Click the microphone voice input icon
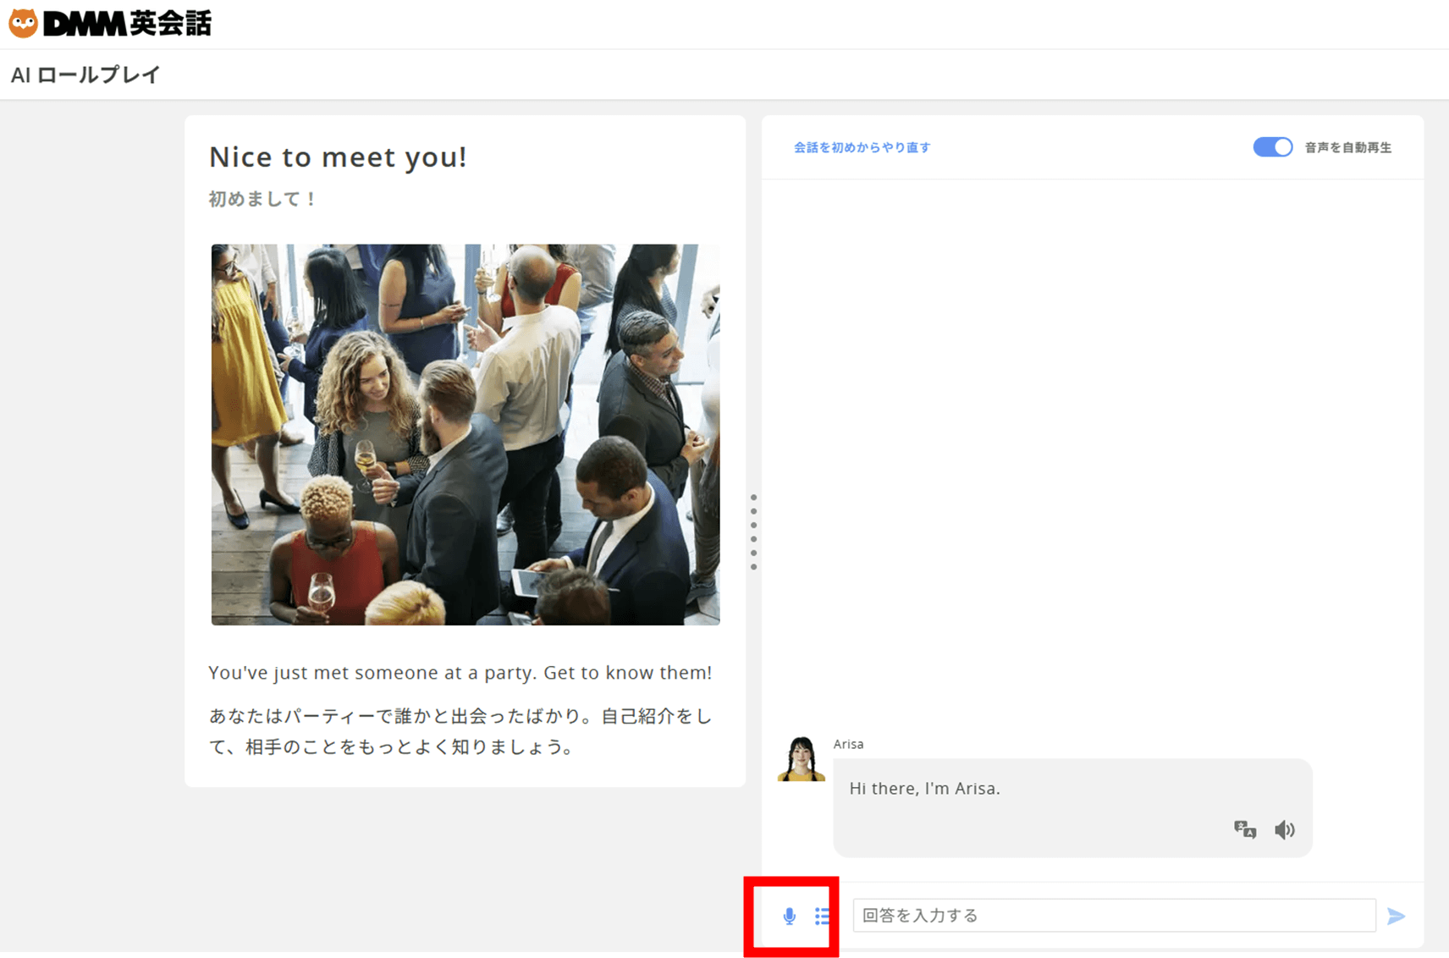This screenshot has width=1449, height=958. (789, 916)
